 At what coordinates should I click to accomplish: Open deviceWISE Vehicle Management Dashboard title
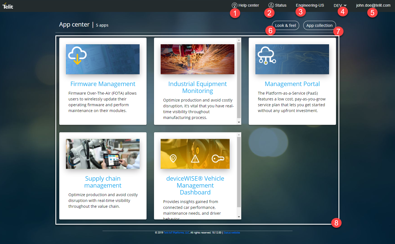pos(195,185)
